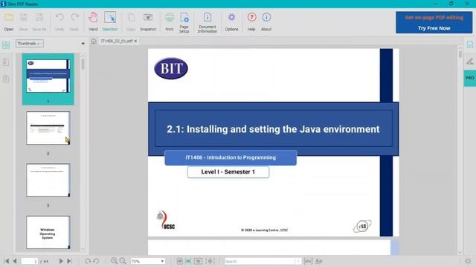Jump to the last page
Viewport: 476px width, 267px height.
69,261
